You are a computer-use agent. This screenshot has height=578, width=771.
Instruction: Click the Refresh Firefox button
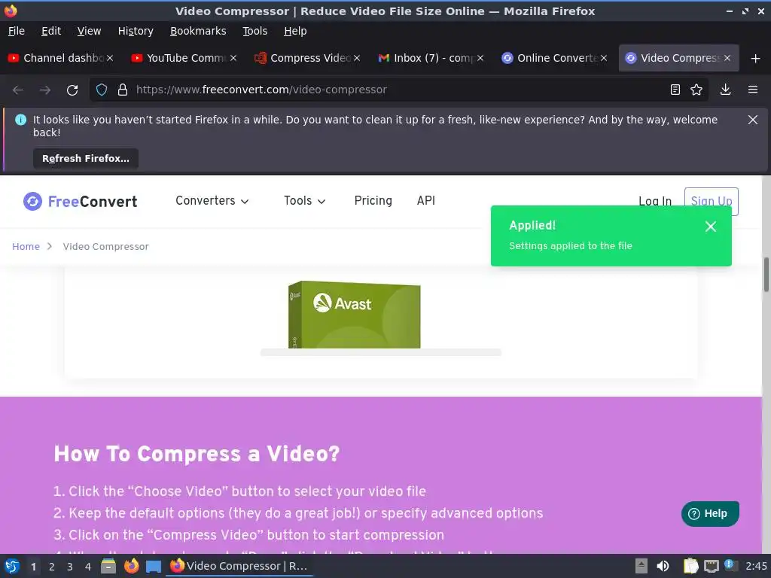(x=86, y=159)
